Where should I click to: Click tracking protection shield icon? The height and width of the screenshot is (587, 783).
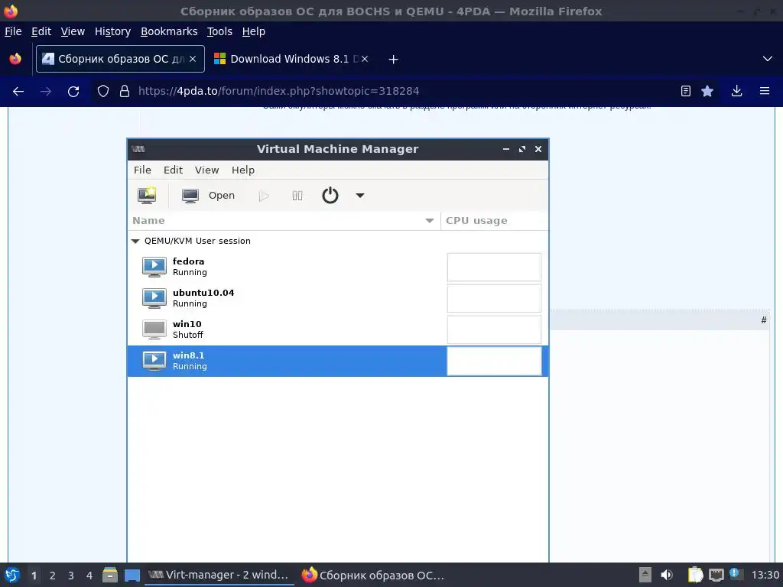coord(103,92)
